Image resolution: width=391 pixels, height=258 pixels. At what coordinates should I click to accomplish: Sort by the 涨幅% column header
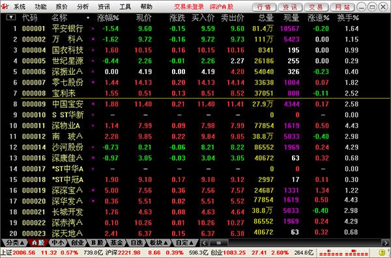[108, 18]
